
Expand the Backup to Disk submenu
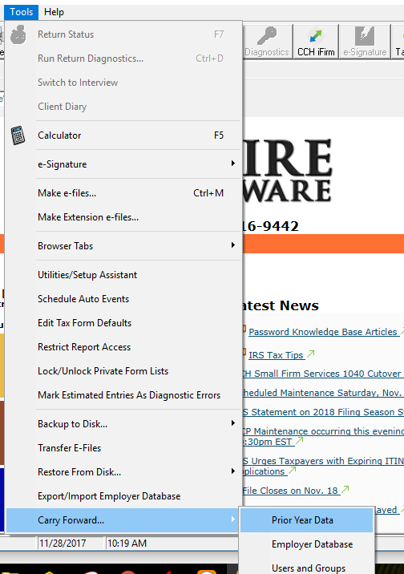[123, 423]
